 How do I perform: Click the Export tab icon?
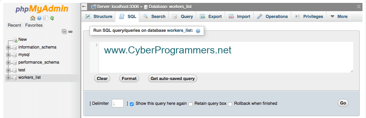coord(202,17)
